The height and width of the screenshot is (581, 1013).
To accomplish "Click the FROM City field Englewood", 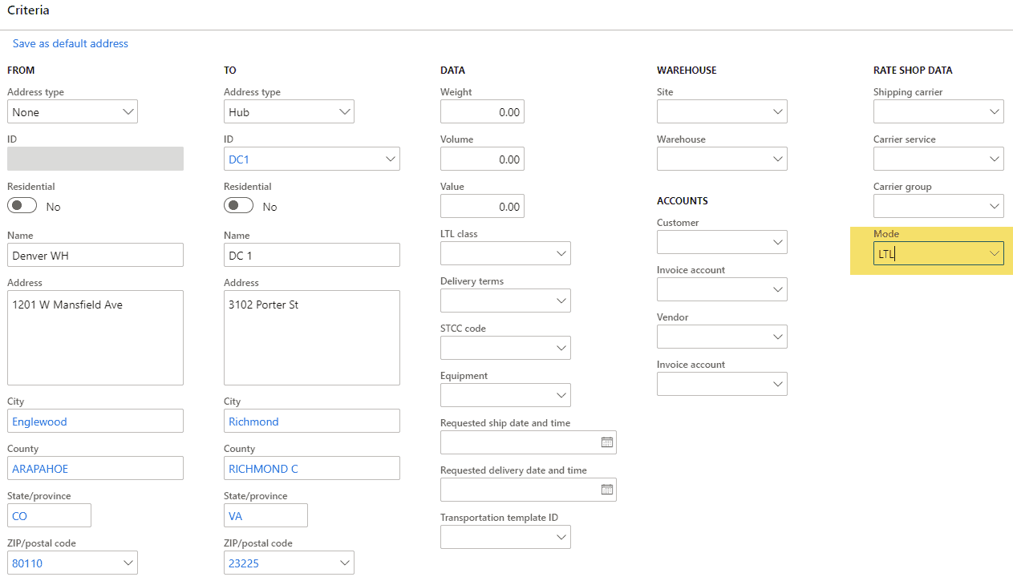I will point(95,421).
